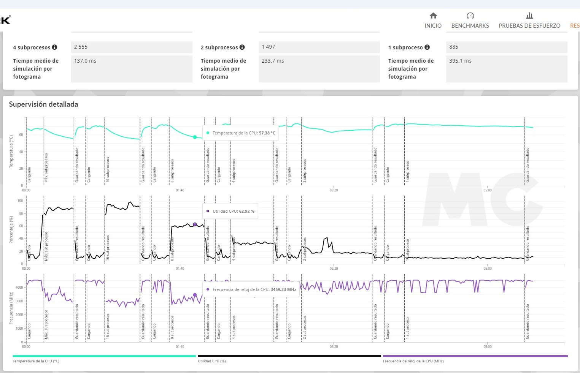Viewport: 580px width, 373px height.
Task: Click info icon beside 2 subprocesos
Action: click(x=242, y=47)
